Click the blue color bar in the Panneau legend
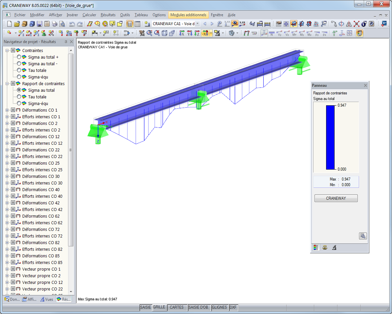This screenshot has height=314, width=392. 330,137
